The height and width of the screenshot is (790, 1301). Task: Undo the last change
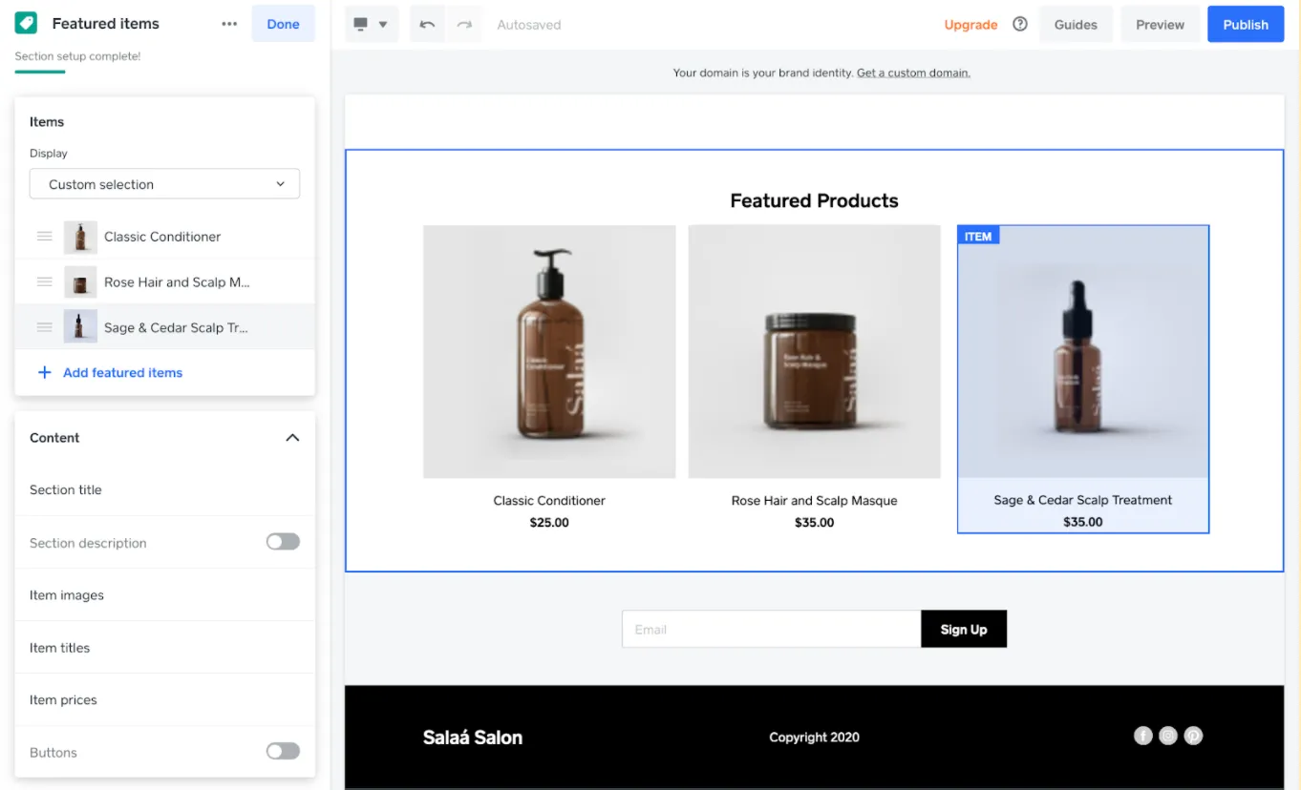[427, 24]
